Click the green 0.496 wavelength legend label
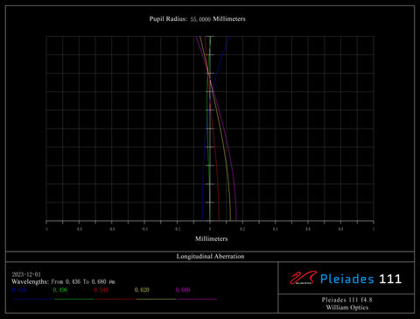The height and width of the screenshot is (319, 420). tap(60, 290)
